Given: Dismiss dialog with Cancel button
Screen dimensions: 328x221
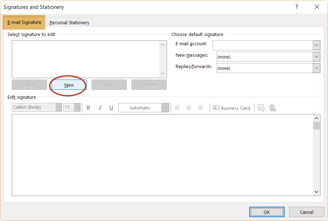Looking at the screenshot, I should coord(307,212).
